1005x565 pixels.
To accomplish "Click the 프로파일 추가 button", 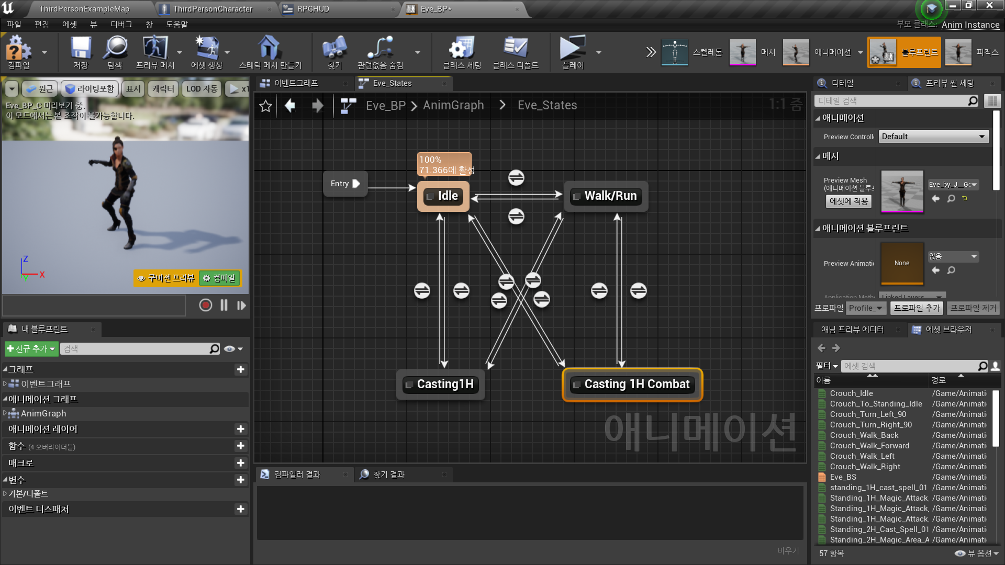I will [x=917, y=308].
